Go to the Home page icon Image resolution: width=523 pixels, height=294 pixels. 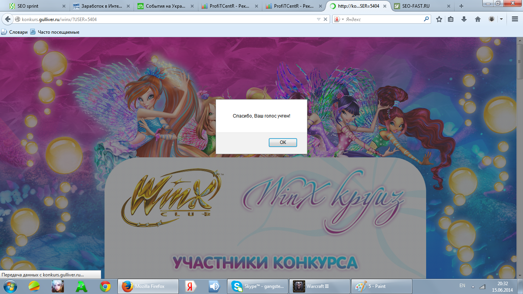[x=477, y=19]
